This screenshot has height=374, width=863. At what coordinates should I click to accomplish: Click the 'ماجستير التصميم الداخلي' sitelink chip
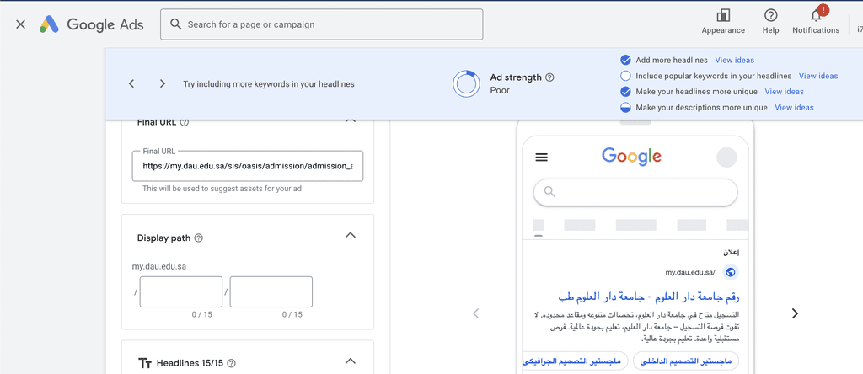tap(686, 361)
